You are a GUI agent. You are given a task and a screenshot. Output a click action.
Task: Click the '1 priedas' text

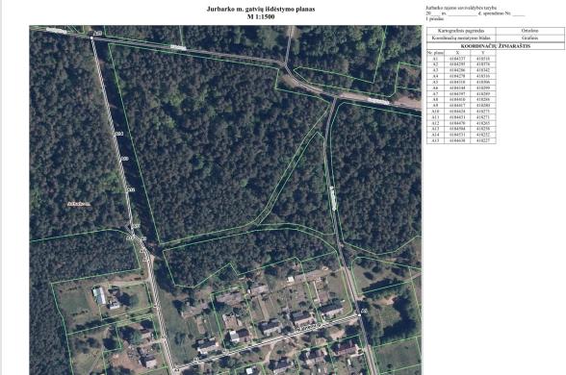click(x=435, y=18)
